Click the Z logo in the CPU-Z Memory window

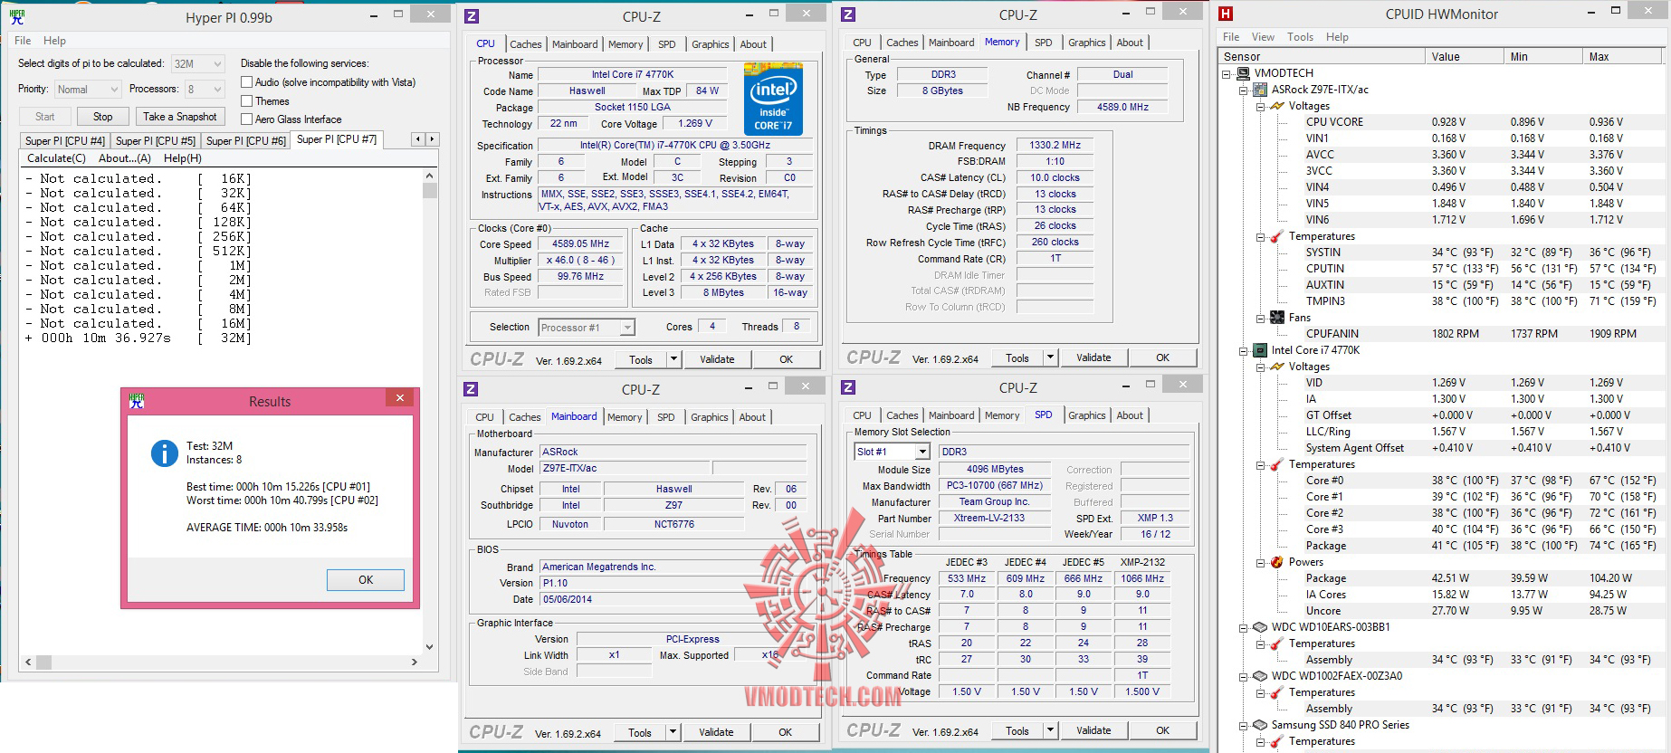click(848, 14)
